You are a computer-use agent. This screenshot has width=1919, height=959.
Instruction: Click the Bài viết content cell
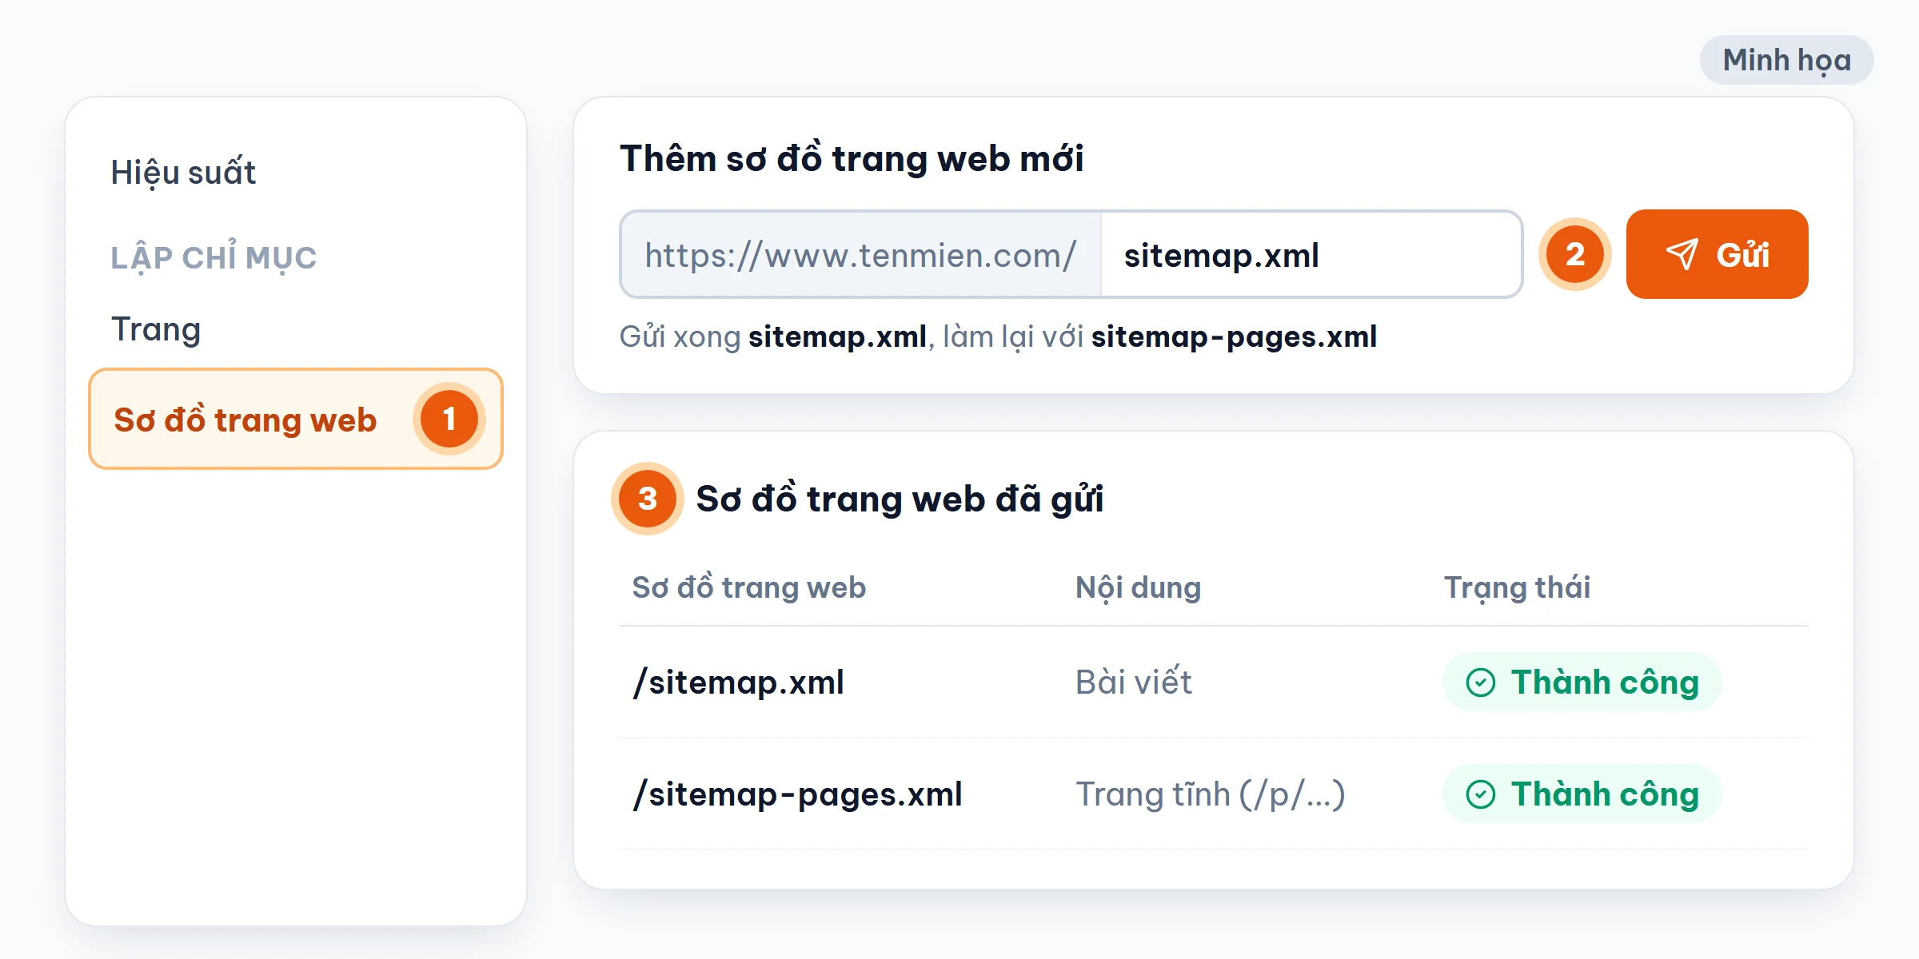pos(1133,682)
